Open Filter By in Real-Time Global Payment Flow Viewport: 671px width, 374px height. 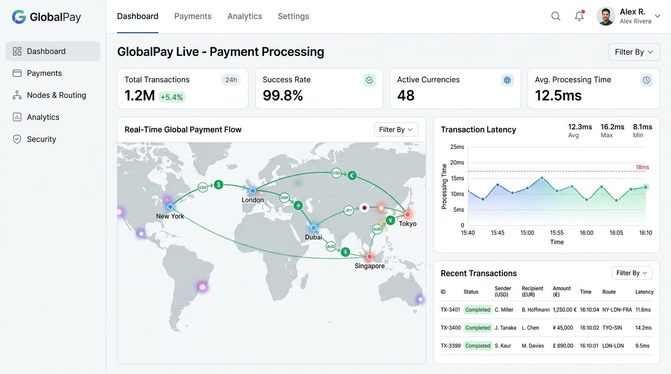tap(396, 130)
